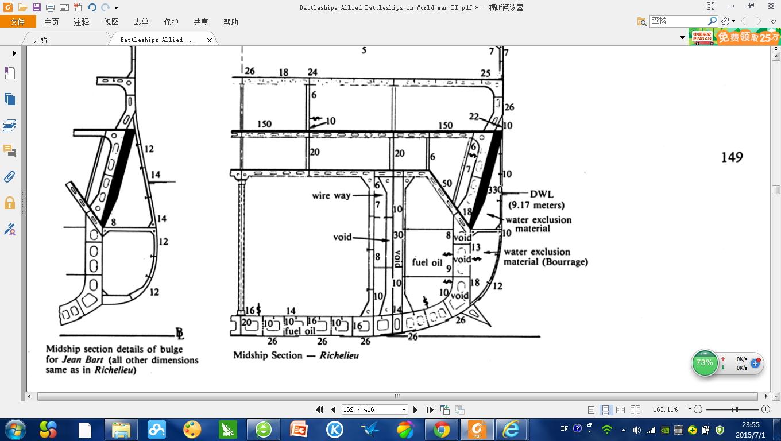Viewport: 781px width, 441px height.
Task: Open a PDF with the folder icon
Action: pos(22,7)
